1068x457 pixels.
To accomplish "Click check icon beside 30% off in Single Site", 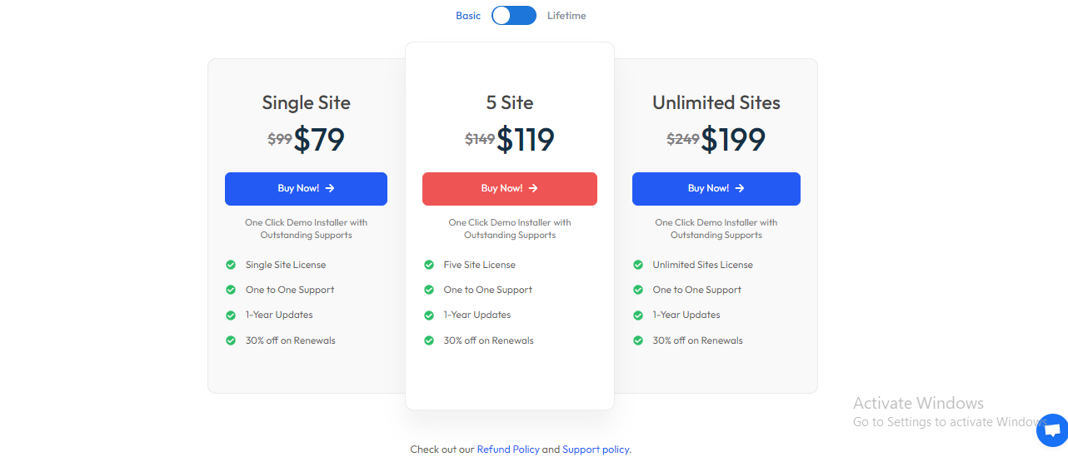I will 231,340.
